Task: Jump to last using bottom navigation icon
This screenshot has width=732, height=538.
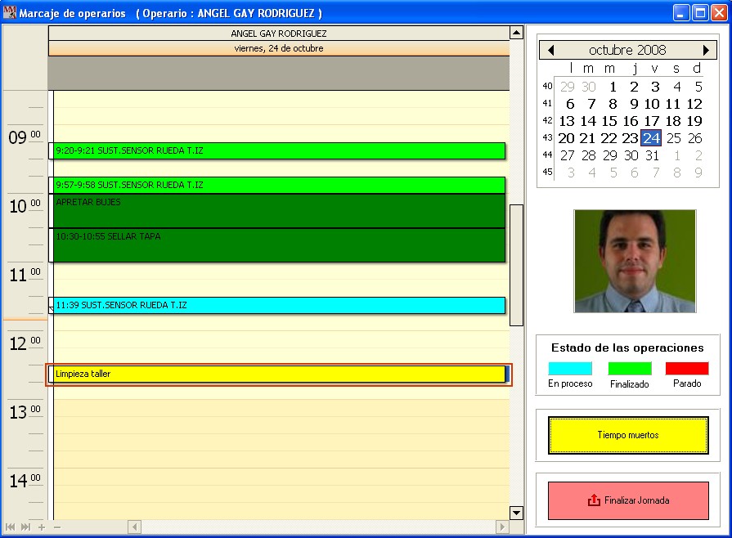Action: pyautogui.click(x=25, y=527)
